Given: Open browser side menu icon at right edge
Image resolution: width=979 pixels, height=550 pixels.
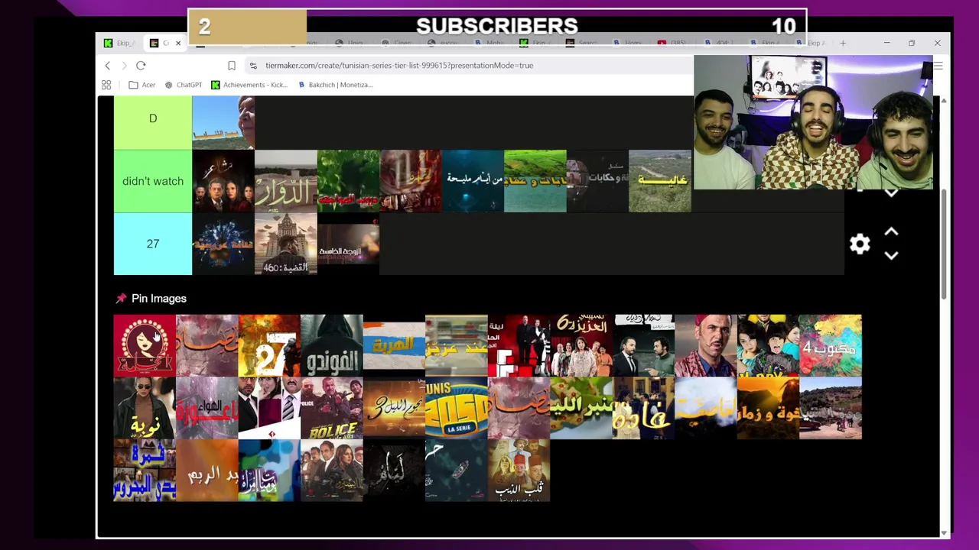Looking at the screenshot, I should pyautogui.click(x=938, y=66).
